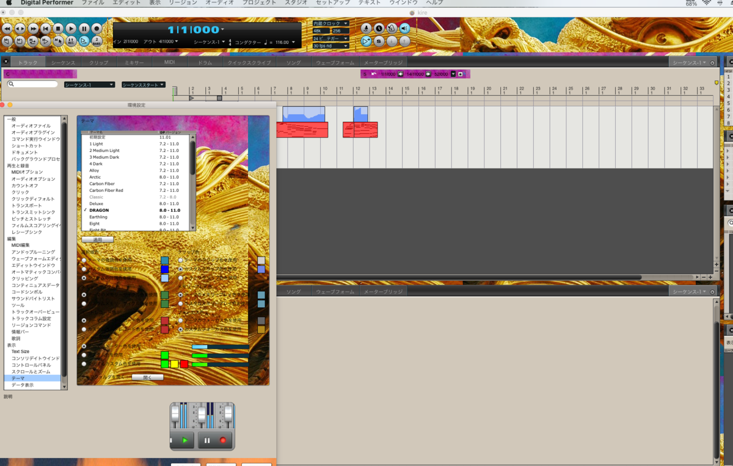733x466 pixels.
Task: Start playback with the play button
Action: click(71, 29)
